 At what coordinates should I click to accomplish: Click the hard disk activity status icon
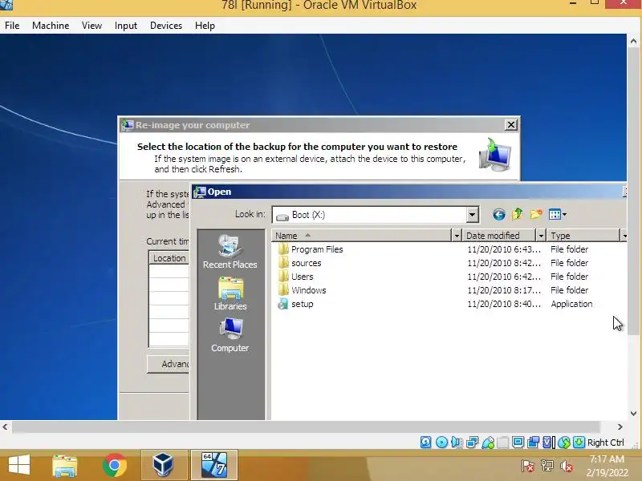click(426, 443)
